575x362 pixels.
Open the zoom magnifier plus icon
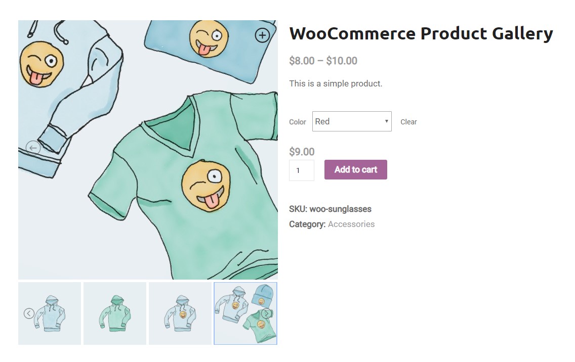pyautogui.click(x=262, y=35)
